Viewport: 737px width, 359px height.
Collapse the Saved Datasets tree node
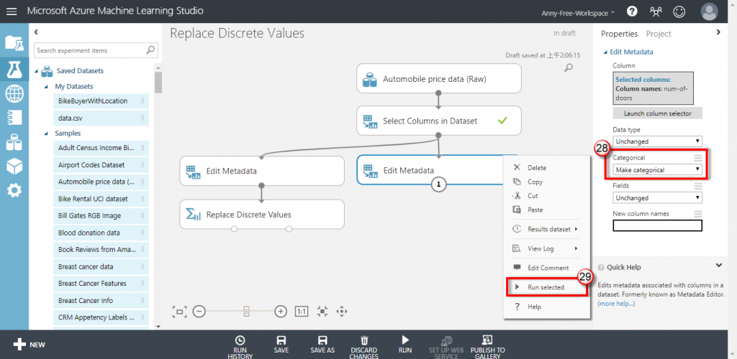[x=37, y=71]
